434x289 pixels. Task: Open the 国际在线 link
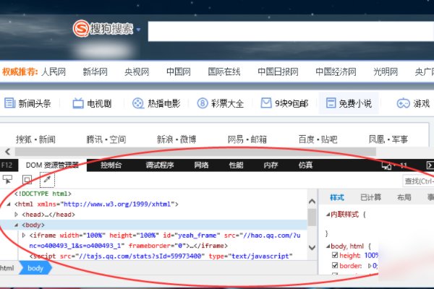pyautogui.click(x=224, y=72)
